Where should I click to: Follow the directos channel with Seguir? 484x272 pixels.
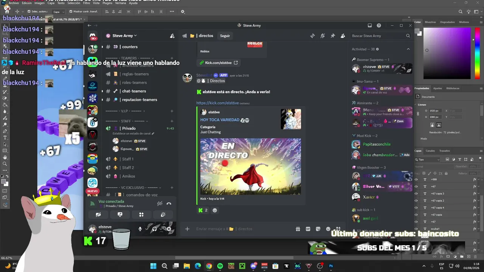coord(225,36)
